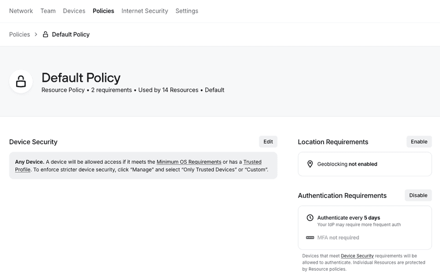Disable Authentication Requirements
Image resolution: width=440 pixels, height=277 pixels.
[418, 195]
